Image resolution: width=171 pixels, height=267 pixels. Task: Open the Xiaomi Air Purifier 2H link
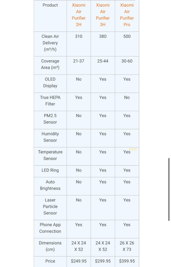click(x=79, y=15)
